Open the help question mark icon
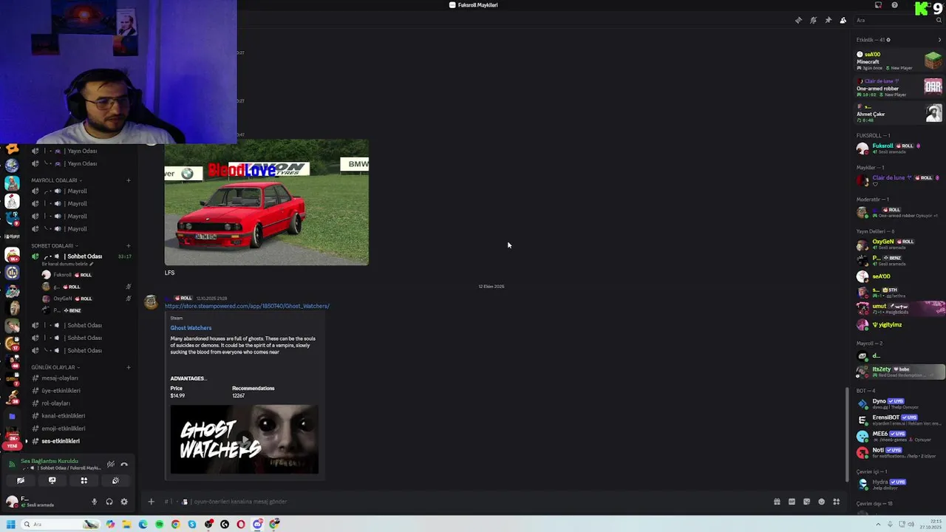 click(894, 5)
